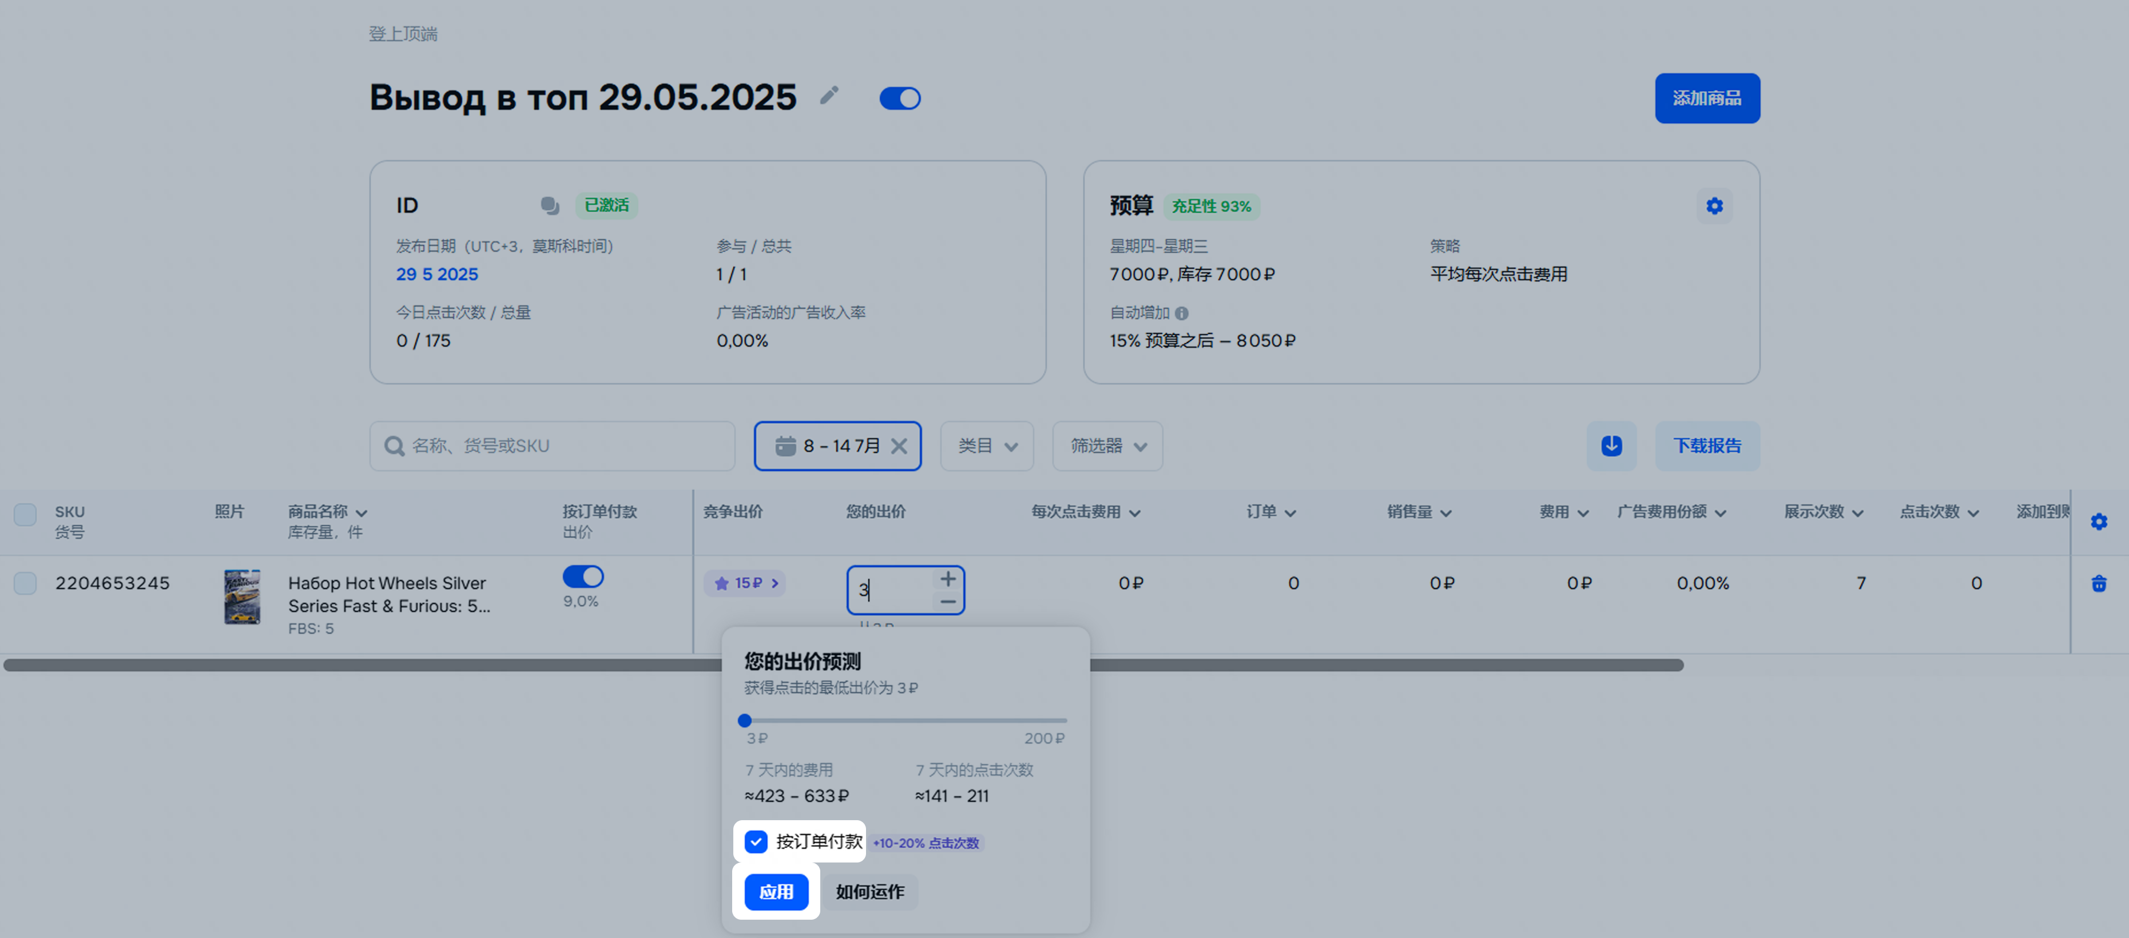The width and height of the screenshot is (2129, 938).
Task: Open the 登上顶端 breadcrumb link
Action: [403, 34]
